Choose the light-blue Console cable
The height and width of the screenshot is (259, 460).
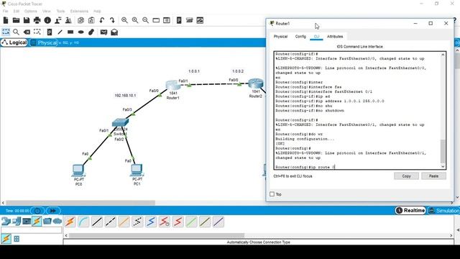tap(83, 222)
